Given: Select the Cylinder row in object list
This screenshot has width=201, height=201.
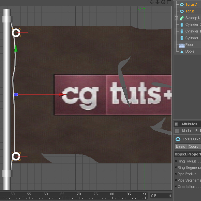Looking at the screenshot, I should coord(192,38).
